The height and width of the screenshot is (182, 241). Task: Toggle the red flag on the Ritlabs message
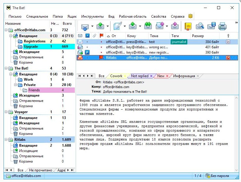pos(102,58)
